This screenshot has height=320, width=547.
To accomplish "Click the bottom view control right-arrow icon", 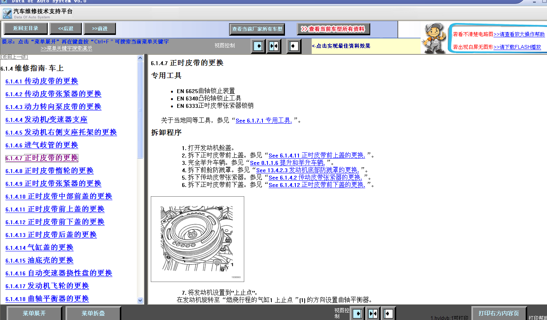I will (x=357, y=313).
